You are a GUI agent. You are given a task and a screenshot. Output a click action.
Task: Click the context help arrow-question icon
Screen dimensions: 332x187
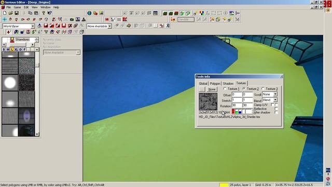(x=50, y=13)
